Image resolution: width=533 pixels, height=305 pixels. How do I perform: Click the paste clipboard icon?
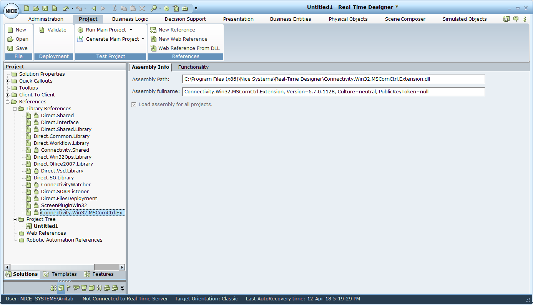(x=133, y=8)
